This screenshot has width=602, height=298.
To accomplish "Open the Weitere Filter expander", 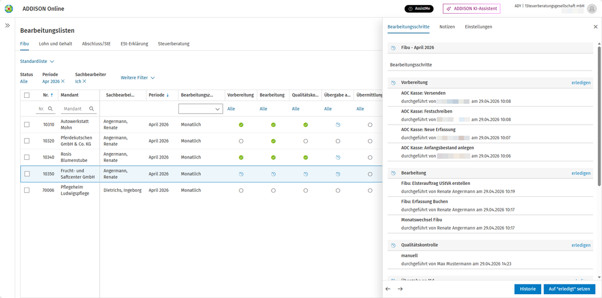I will (x=138, y=78).
